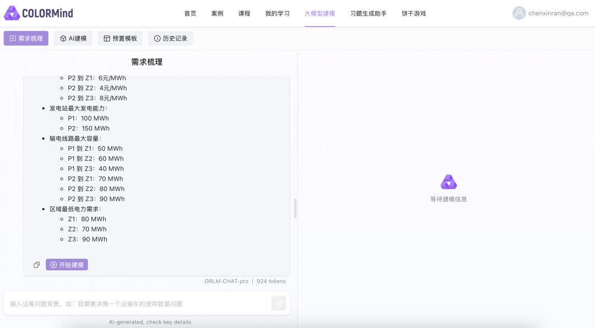595x328 pixels.
Task: Open 历史记录 tab
Action: click(x=170, y=39)
